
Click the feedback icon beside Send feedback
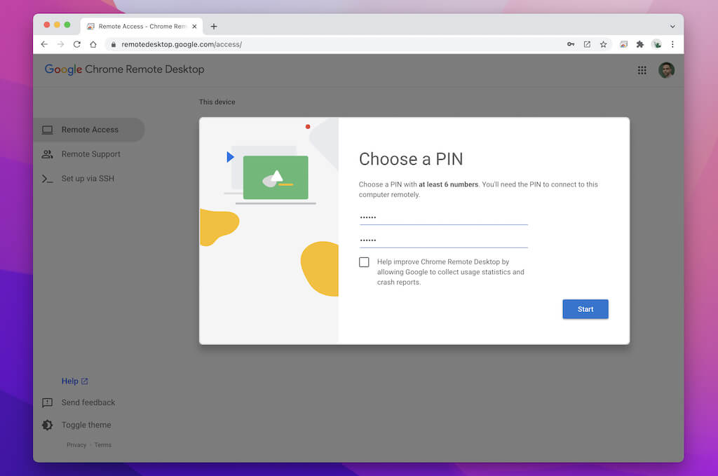tap(47, 403)
